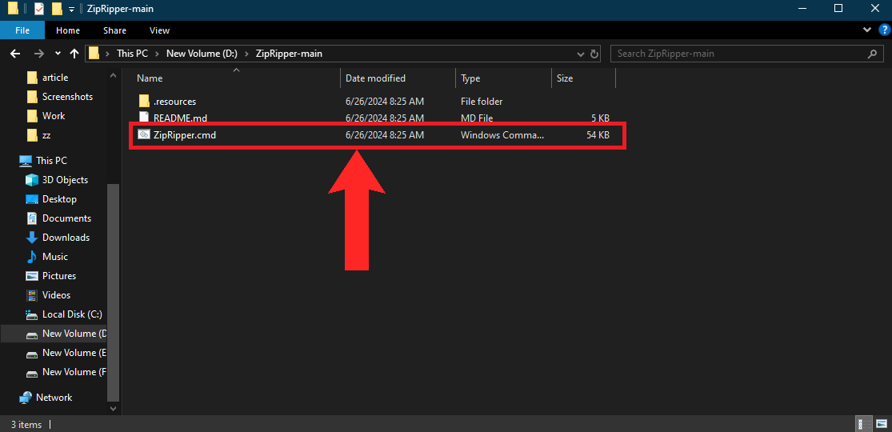Open Music in navigation pane

click(54, 257)
